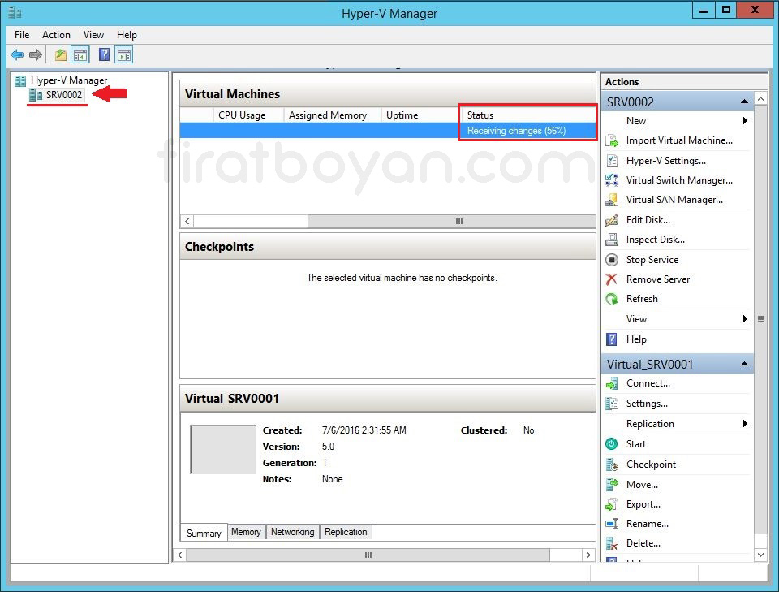Click the Import Virtual Machine icon
779x592 pixels.
point(612,140)
